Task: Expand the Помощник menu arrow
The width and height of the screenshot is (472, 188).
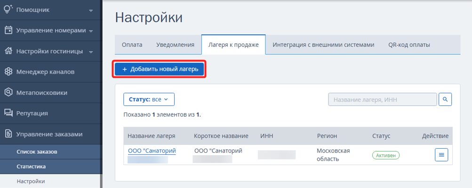Action: click(91, 10)
